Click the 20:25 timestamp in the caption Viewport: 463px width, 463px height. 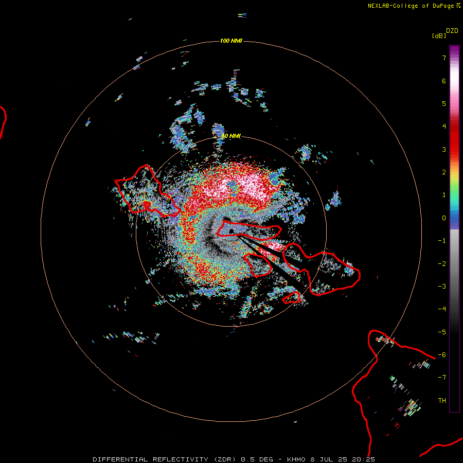click(x=364, y=459)
